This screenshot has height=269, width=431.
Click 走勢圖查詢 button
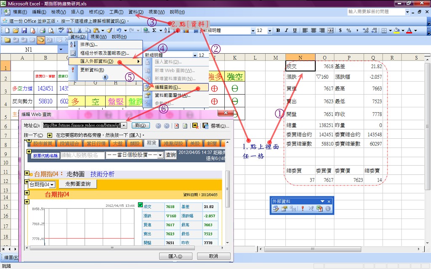(78, 184)
